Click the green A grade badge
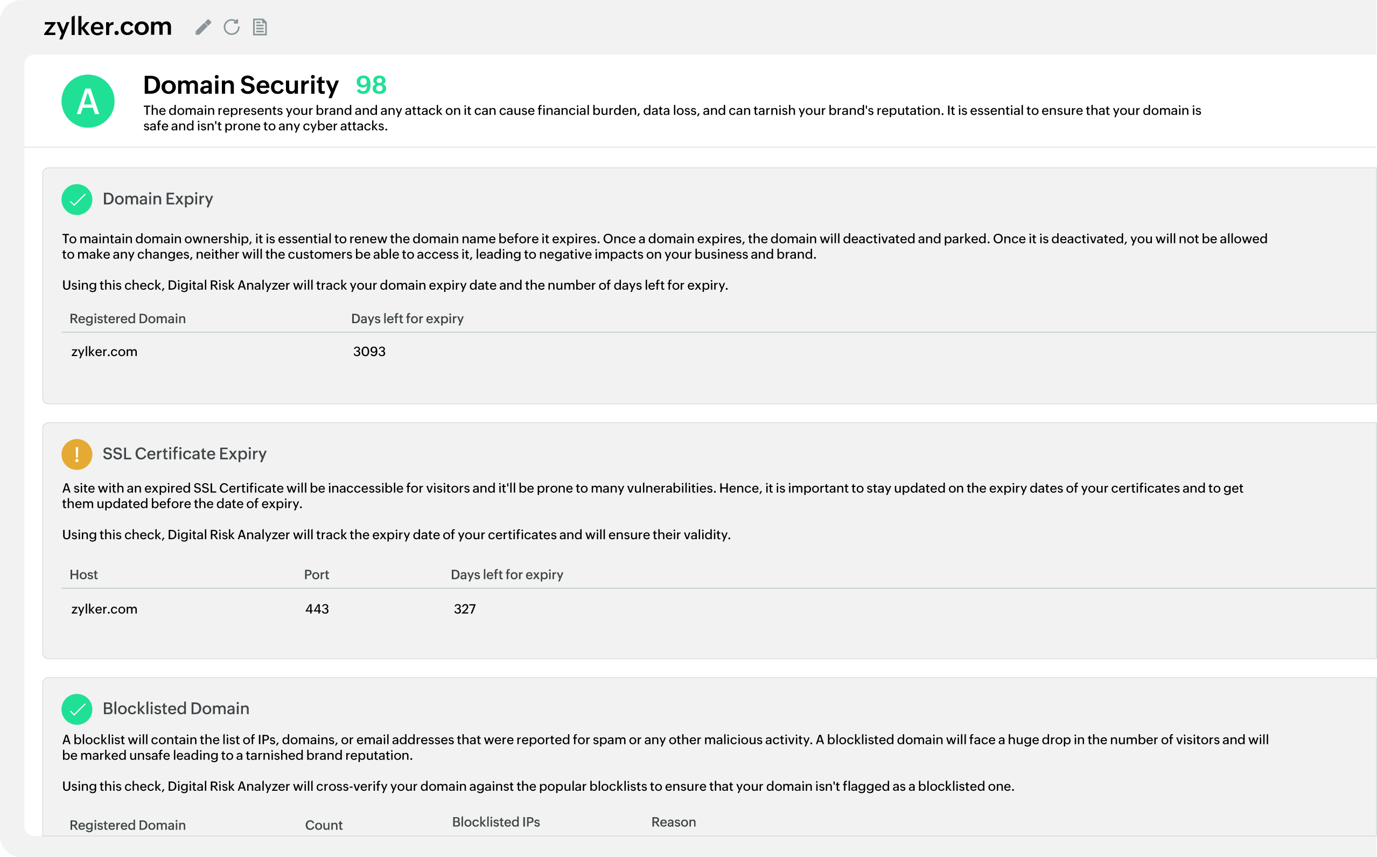Image resolution: width=1377 pixels, height=857 pixels. point(88,101)
